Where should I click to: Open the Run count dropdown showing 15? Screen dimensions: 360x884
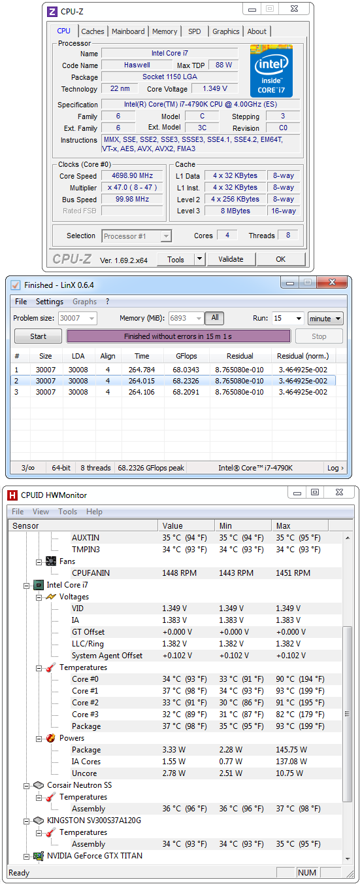pyautogui.click(x=298, y=318)
